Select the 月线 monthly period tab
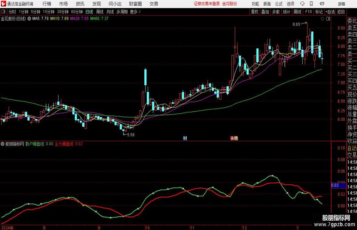This screenshot has width=357, height=230. (110, 12)
